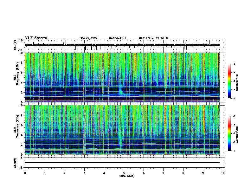Click the ch.2 colorbar log(PSD) label
251x194 pixels.
pyautogui.click(x=237, y=135)
